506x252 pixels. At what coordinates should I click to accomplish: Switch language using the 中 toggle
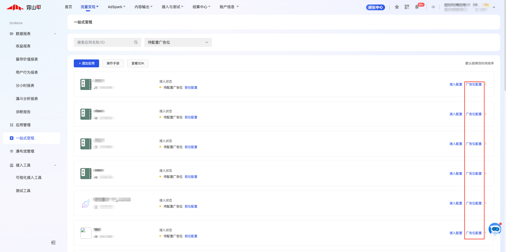pos(433,7)
